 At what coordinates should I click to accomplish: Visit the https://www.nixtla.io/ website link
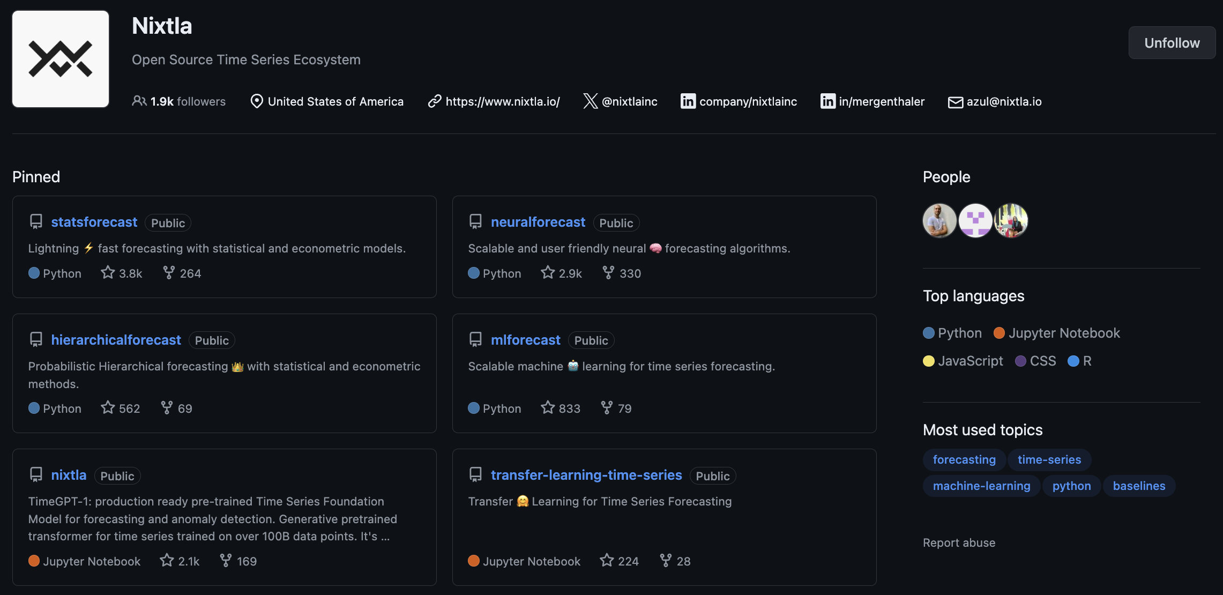(x=502, y=101)
